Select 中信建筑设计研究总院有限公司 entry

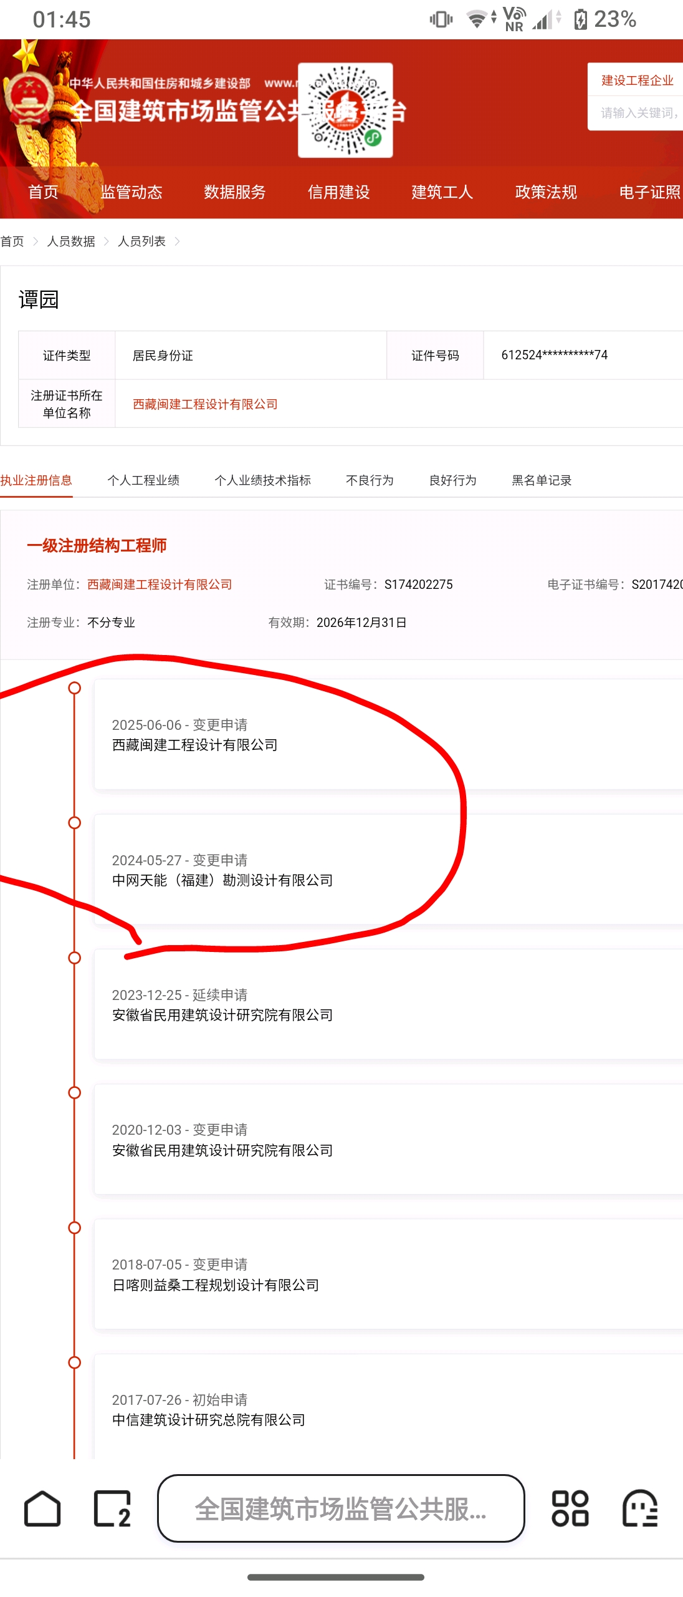click(x=209, y=1420)
